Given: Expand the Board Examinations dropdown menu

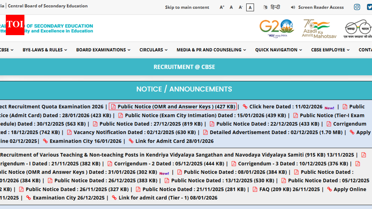Looking at the screenshot, I should [103, 50].
